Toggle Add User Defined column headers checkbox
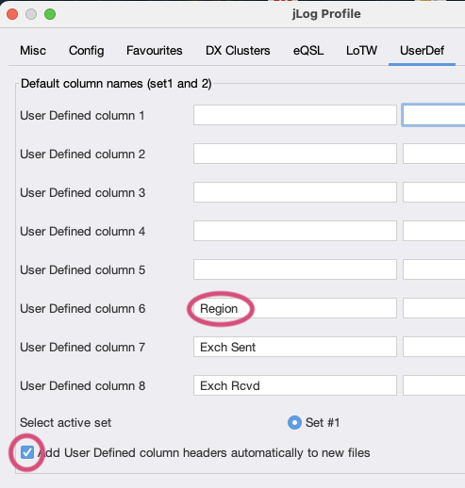Screen dimensions: 465x488 pos(27,453)
